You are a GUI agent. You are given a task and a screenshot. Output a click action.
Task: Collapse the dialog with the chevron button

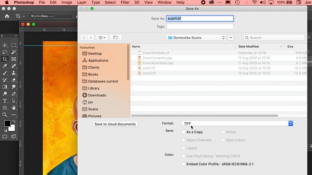(231, 38)
